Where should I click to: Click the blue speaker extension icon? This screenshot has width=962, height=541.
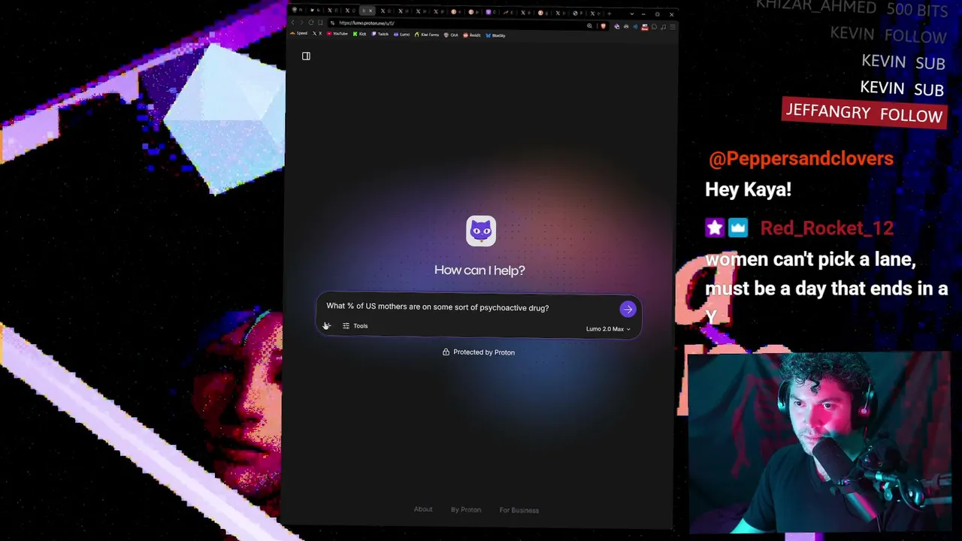(x=634, y=27)
